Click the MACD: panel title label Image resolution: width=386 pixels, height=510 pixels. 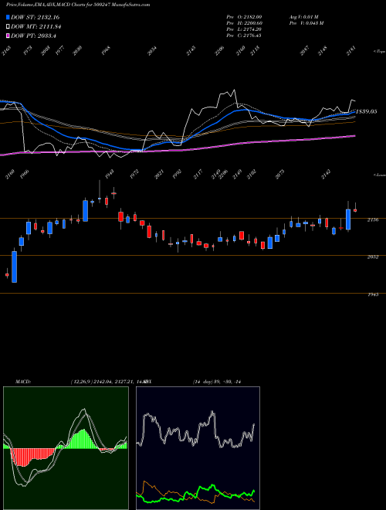23,382
